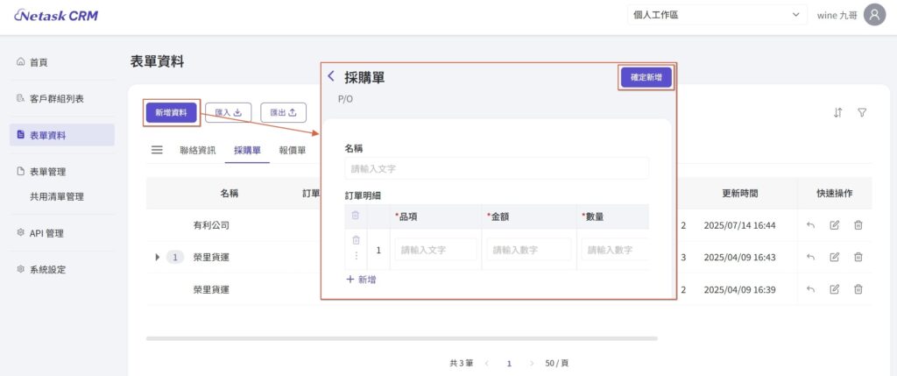Open the hamburger menu beside 聯絡資訊 tab
Viewport: 897px width, 376px height.
tap(157, 150)
